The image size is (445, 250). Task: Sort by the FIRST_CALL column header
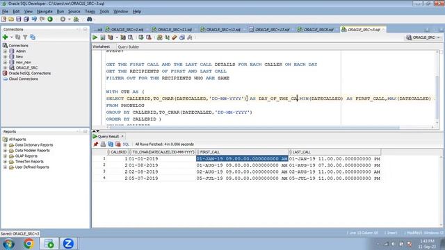pyautogui.click(x=242, y=152)
